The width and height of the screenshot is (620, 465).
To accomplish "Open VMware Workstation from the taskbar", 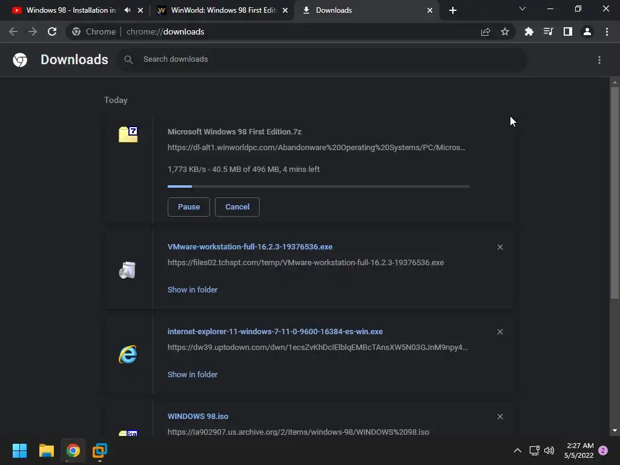I will (x=100, y=450).
